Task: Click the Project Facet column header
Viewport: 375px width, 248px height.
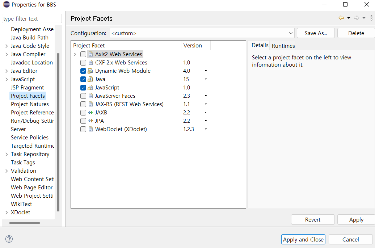Action: (126, 46)
